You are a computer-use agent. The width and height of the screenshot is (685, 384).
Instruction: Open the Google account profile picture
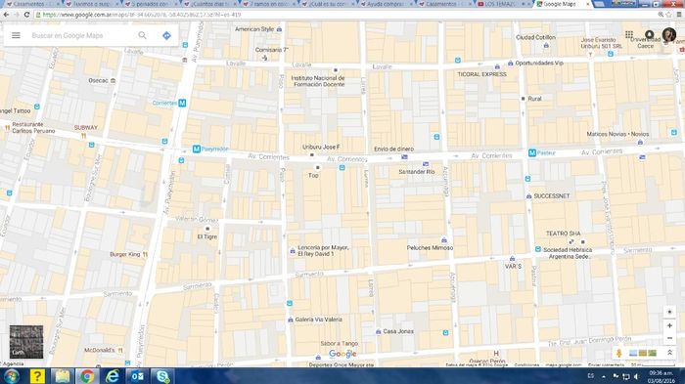point(668,35)
